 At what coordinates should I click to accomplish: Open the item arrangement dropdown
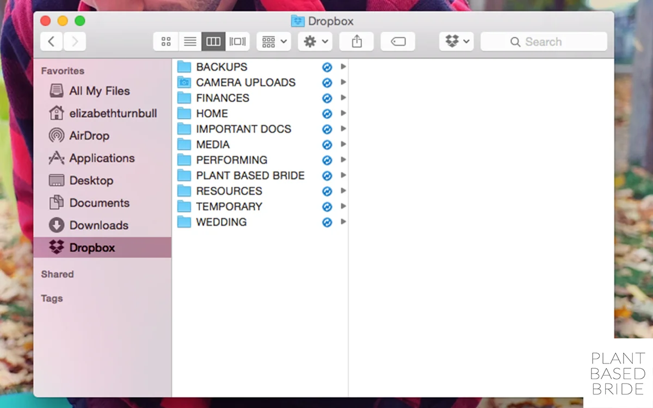[273, 41]
